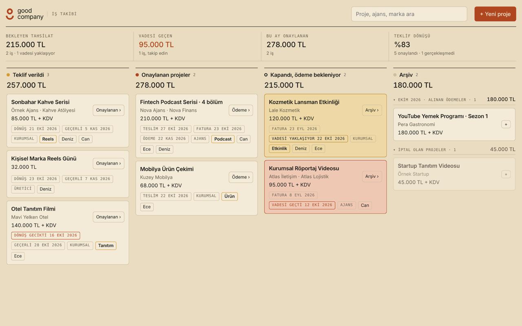
Task: Click plus icon on YouTube Yemek Programı
Action: pyautogui.click(x=506, y=124)
